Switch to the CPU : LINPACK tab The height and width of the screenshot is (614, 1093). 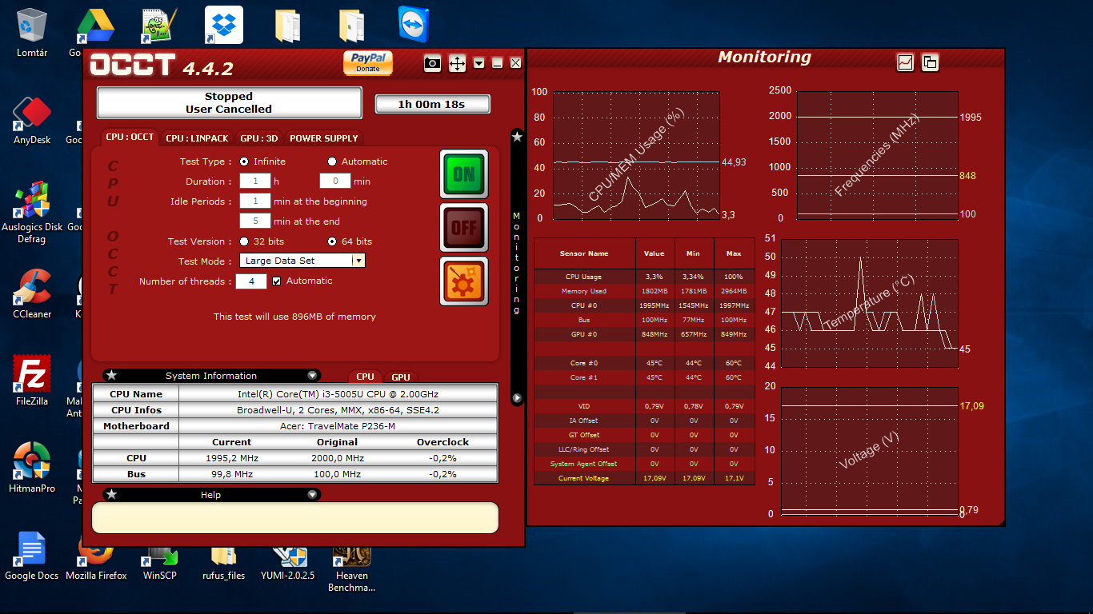(198, 138)
